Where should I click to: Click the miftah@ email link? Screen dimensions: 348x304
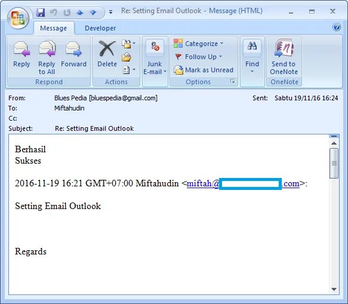click(243, 183)
